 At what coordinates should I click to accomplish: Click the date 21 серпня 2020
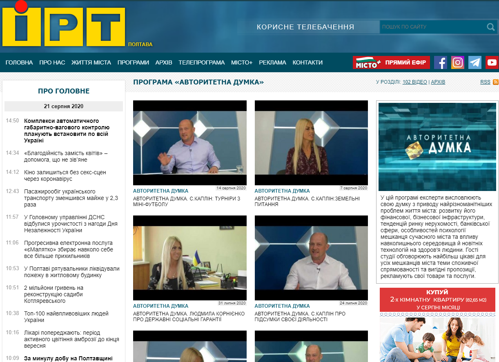click(64, 106)
